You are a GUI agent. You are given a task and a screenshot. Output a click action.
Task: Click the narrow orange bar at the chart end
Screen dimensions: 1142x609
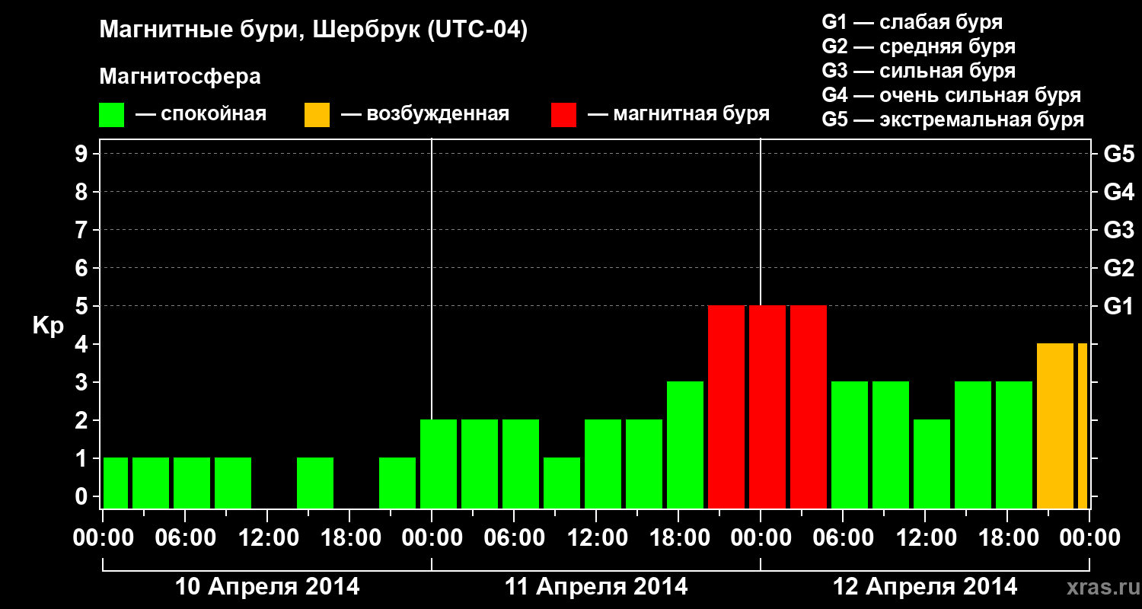[1083, 426]
